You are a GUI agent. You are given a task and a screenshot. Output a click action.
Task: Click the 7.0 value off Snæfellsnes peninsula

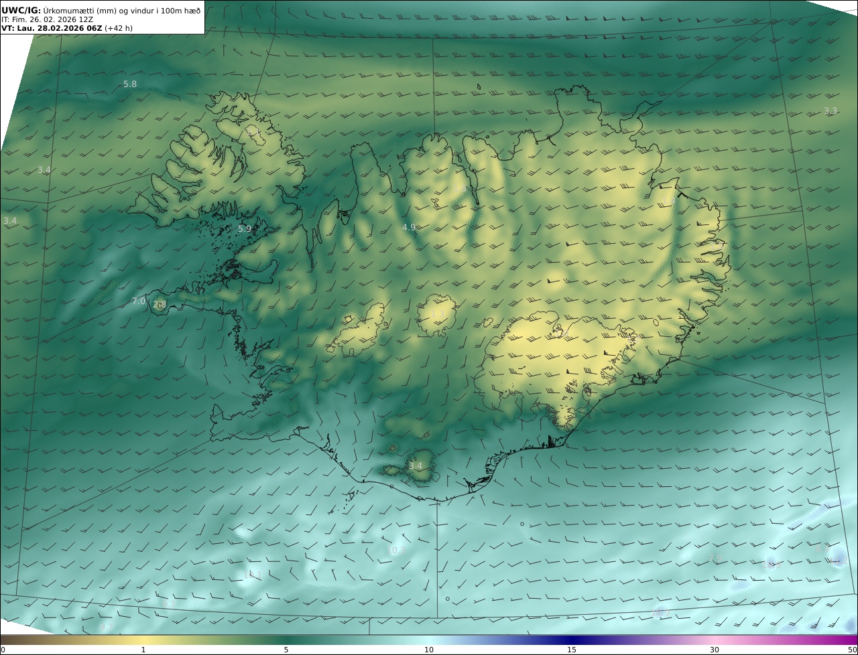pos(139,301)
